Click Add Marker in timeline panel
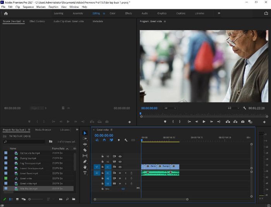271x207 pixels. 119,140
